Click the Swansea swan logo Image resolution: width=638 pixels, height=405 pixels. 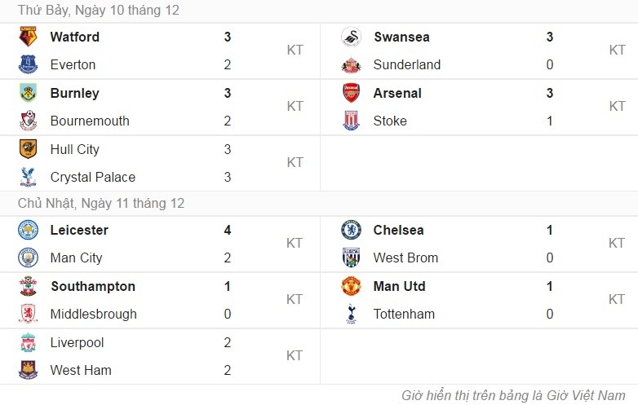coord(352,37)
